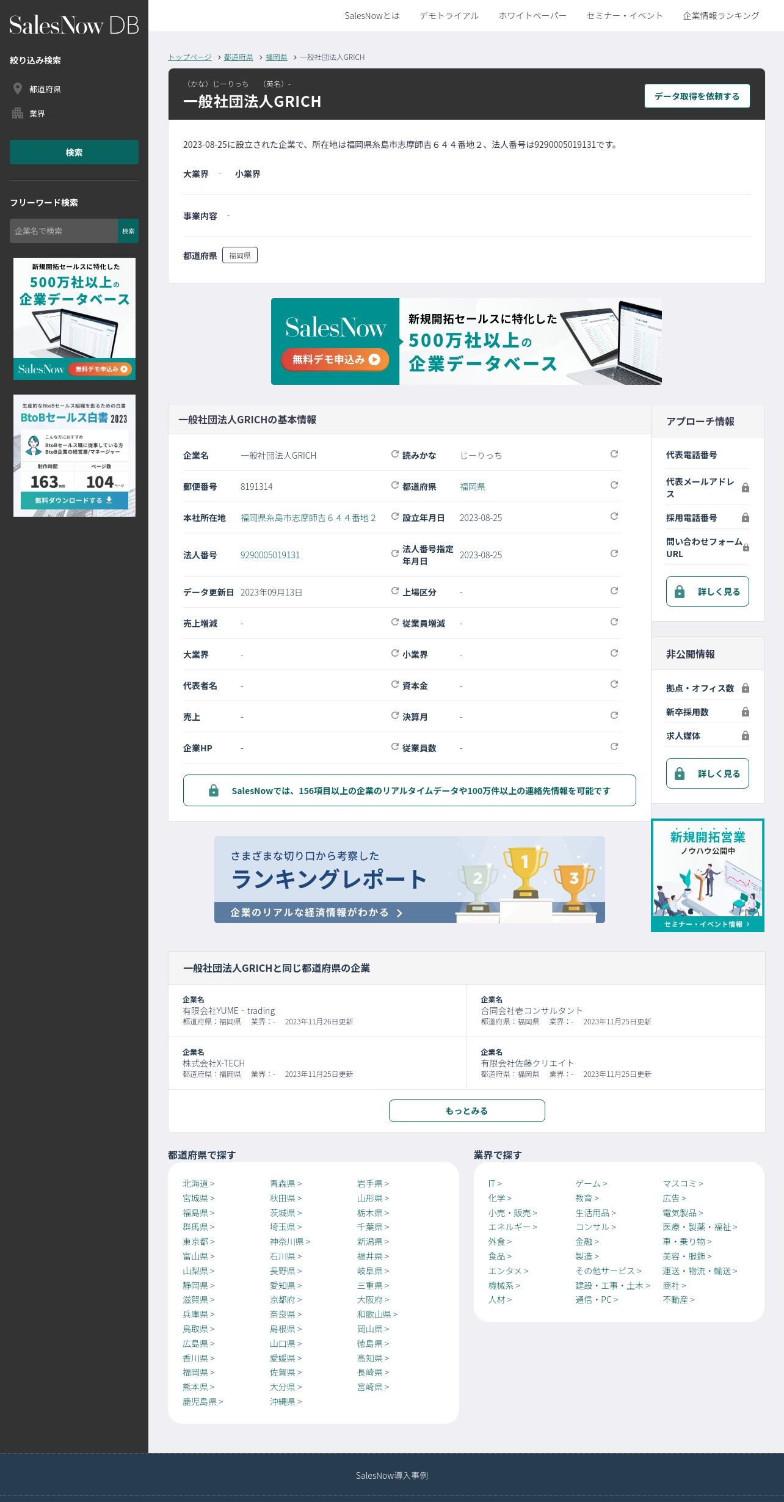Click 法人番号 9290005019131 link
Screen dimensions: 784x1502
click(270, 555)
